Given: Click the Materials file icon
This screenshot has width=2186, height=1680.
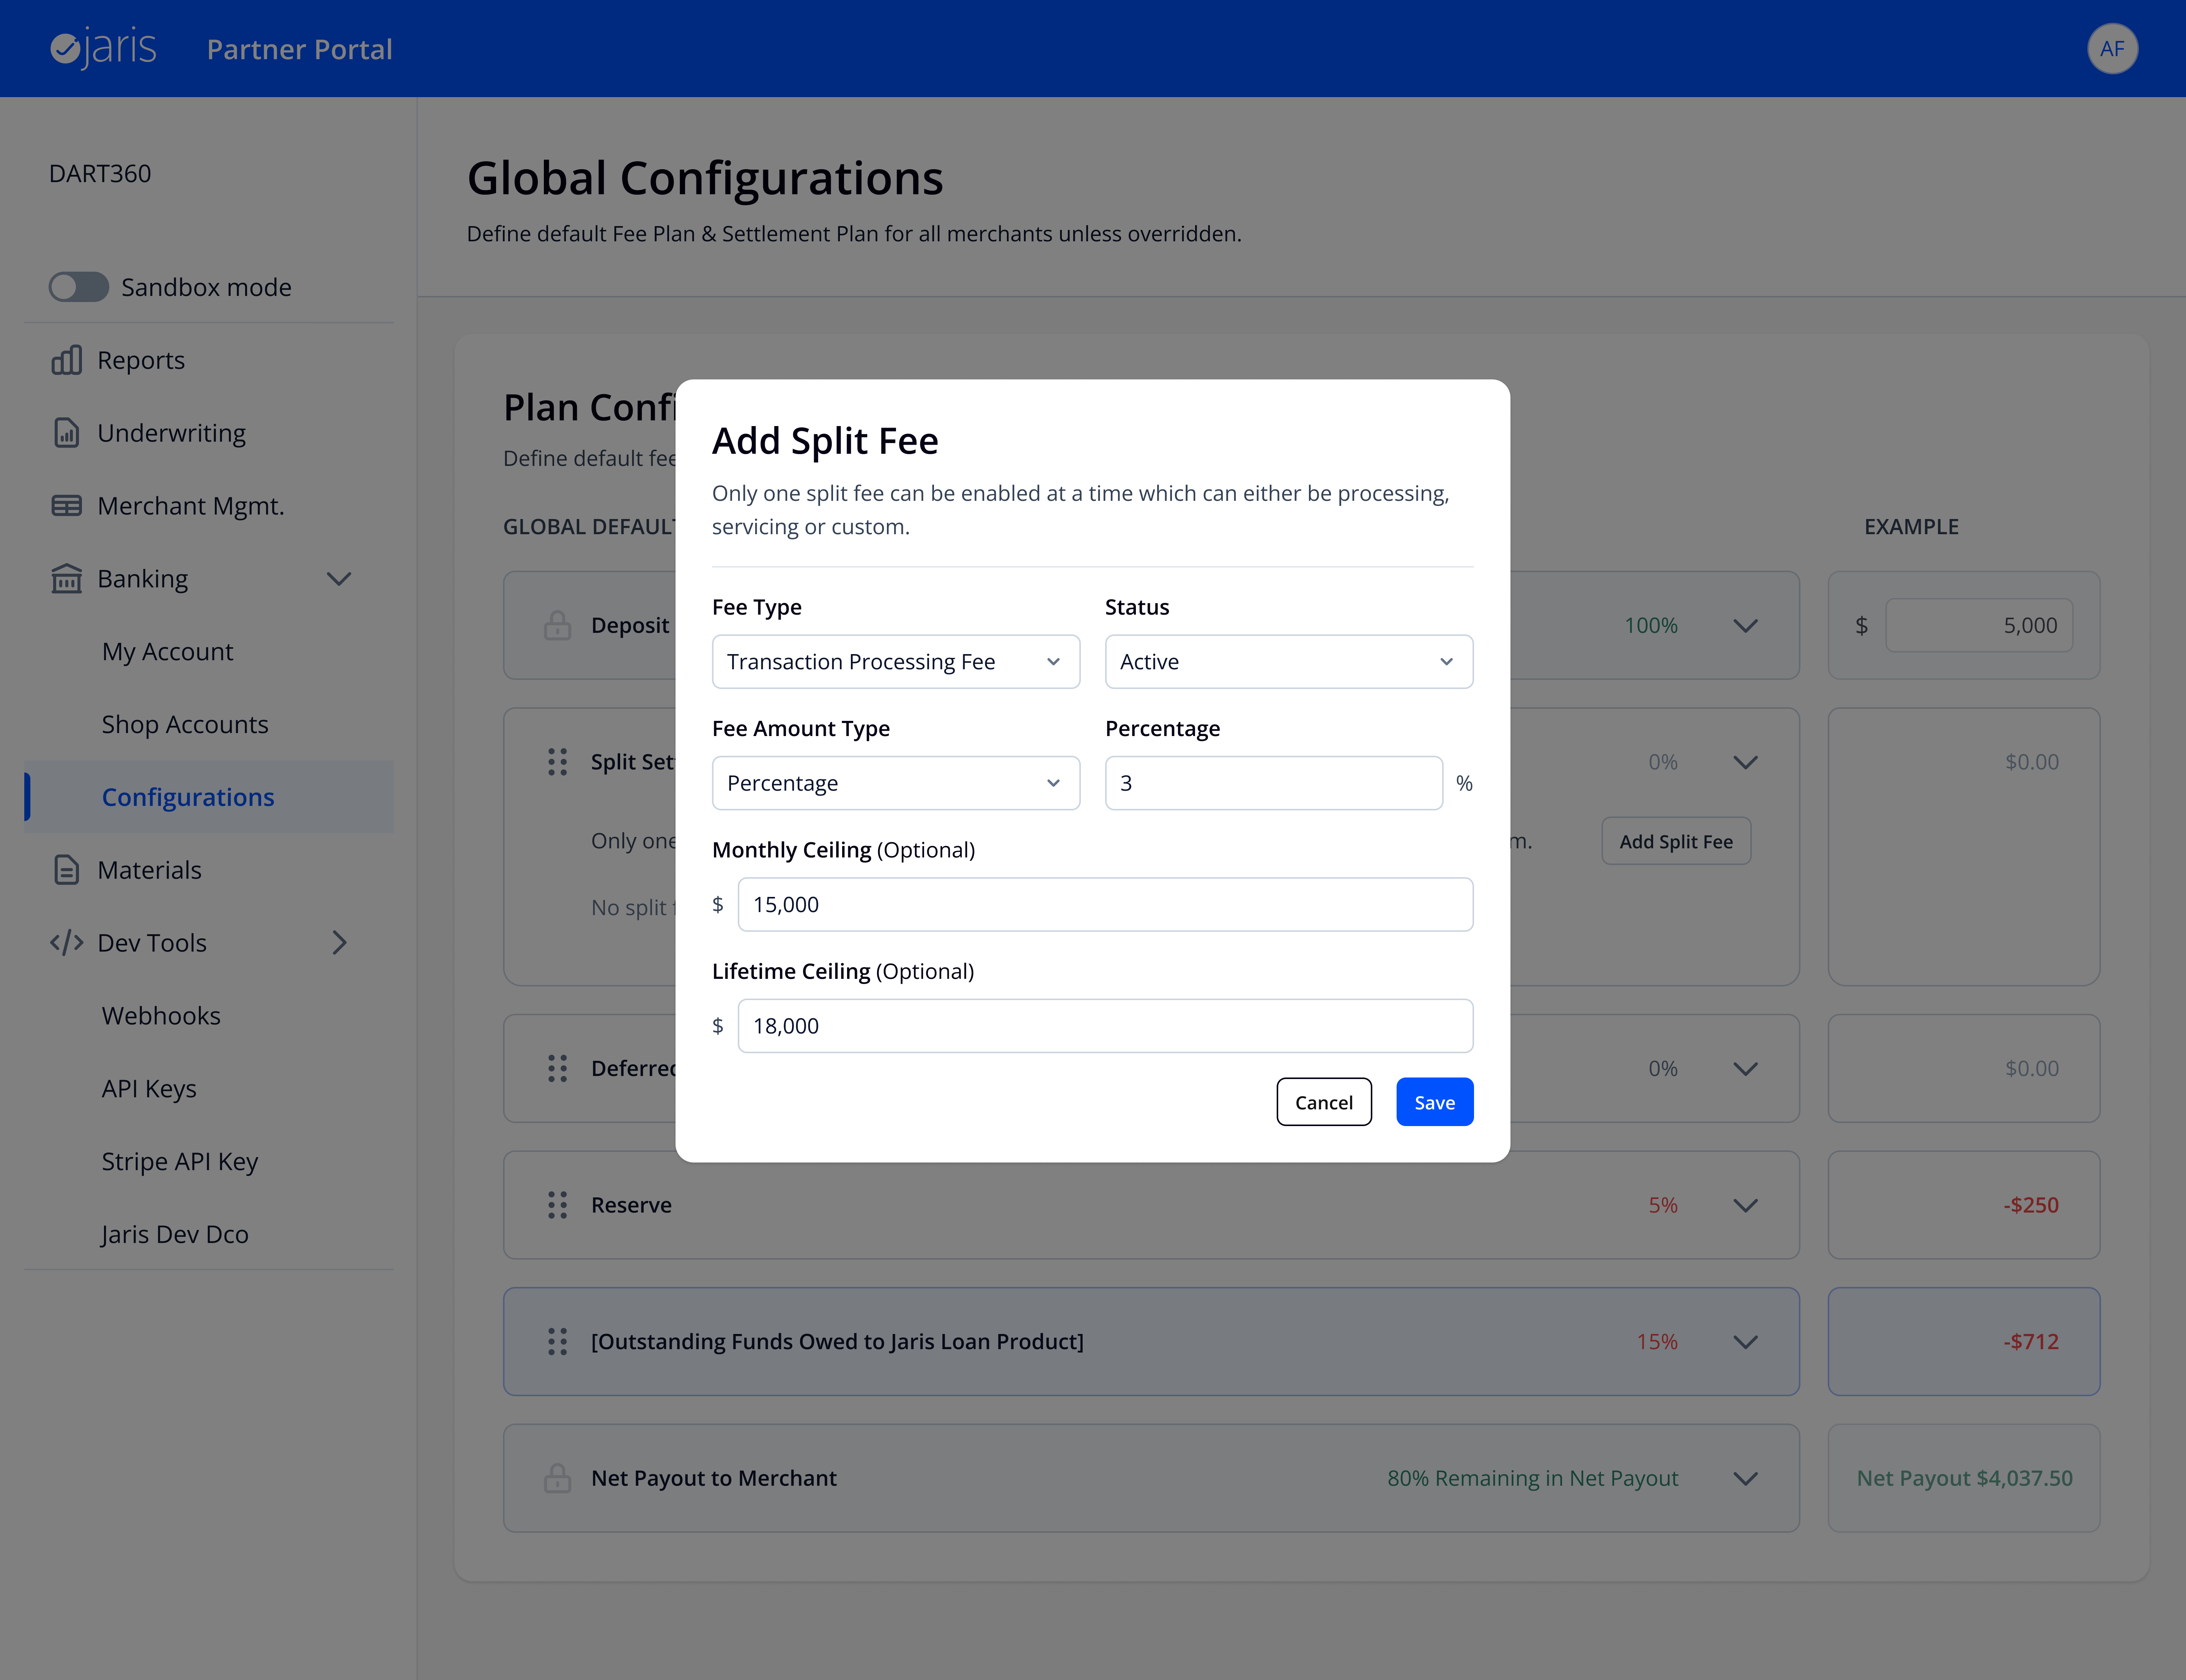Looking at the screenshot, I should [x=67, y=870].
